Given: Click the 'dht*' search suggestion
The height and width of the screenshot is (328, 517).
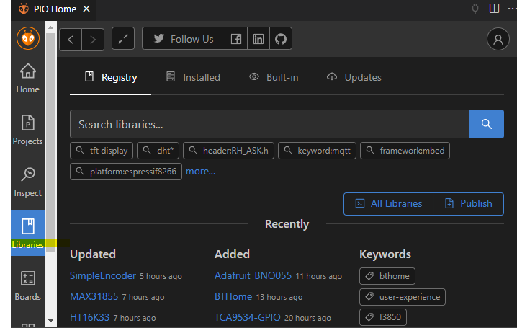Looking at the screenshot, I should tap(158, 151).
